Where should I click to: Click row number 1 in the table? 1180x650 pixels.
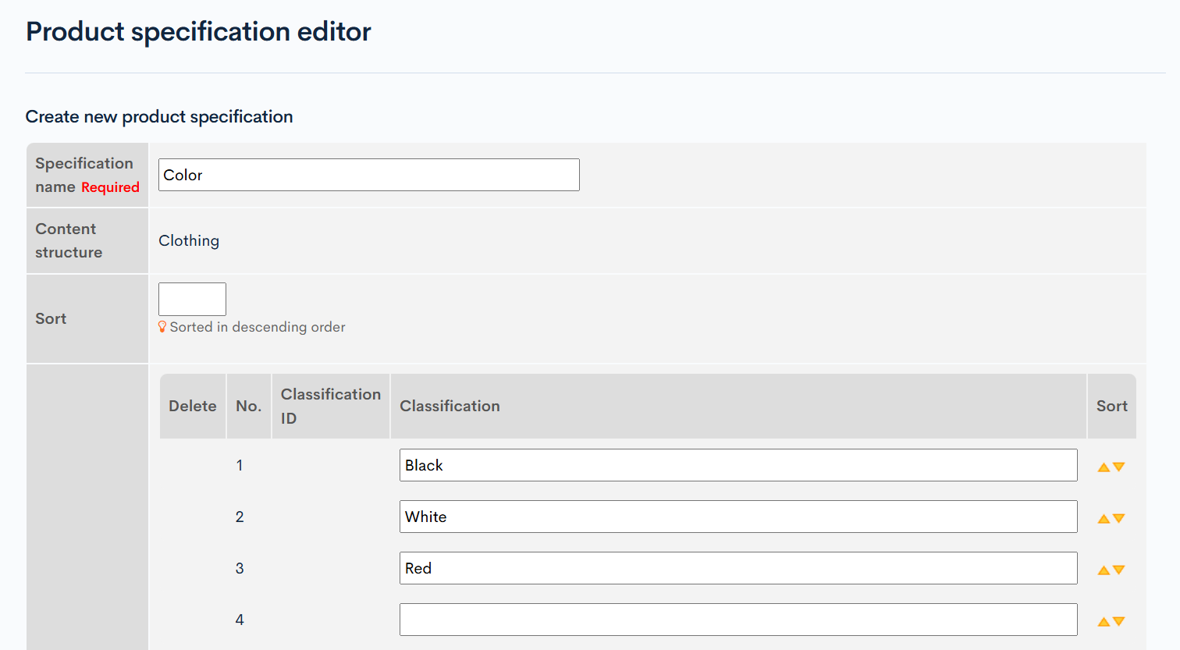pos(240,465)
